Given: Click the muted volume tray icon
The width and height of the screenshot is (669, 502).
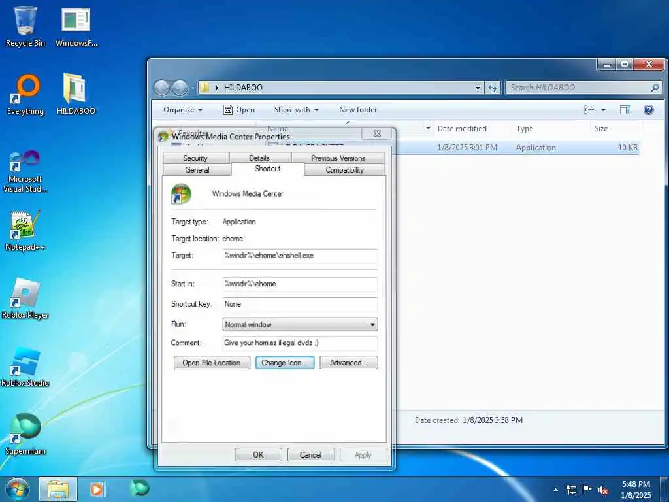Looking at the screenshot, I should point(603,490).
